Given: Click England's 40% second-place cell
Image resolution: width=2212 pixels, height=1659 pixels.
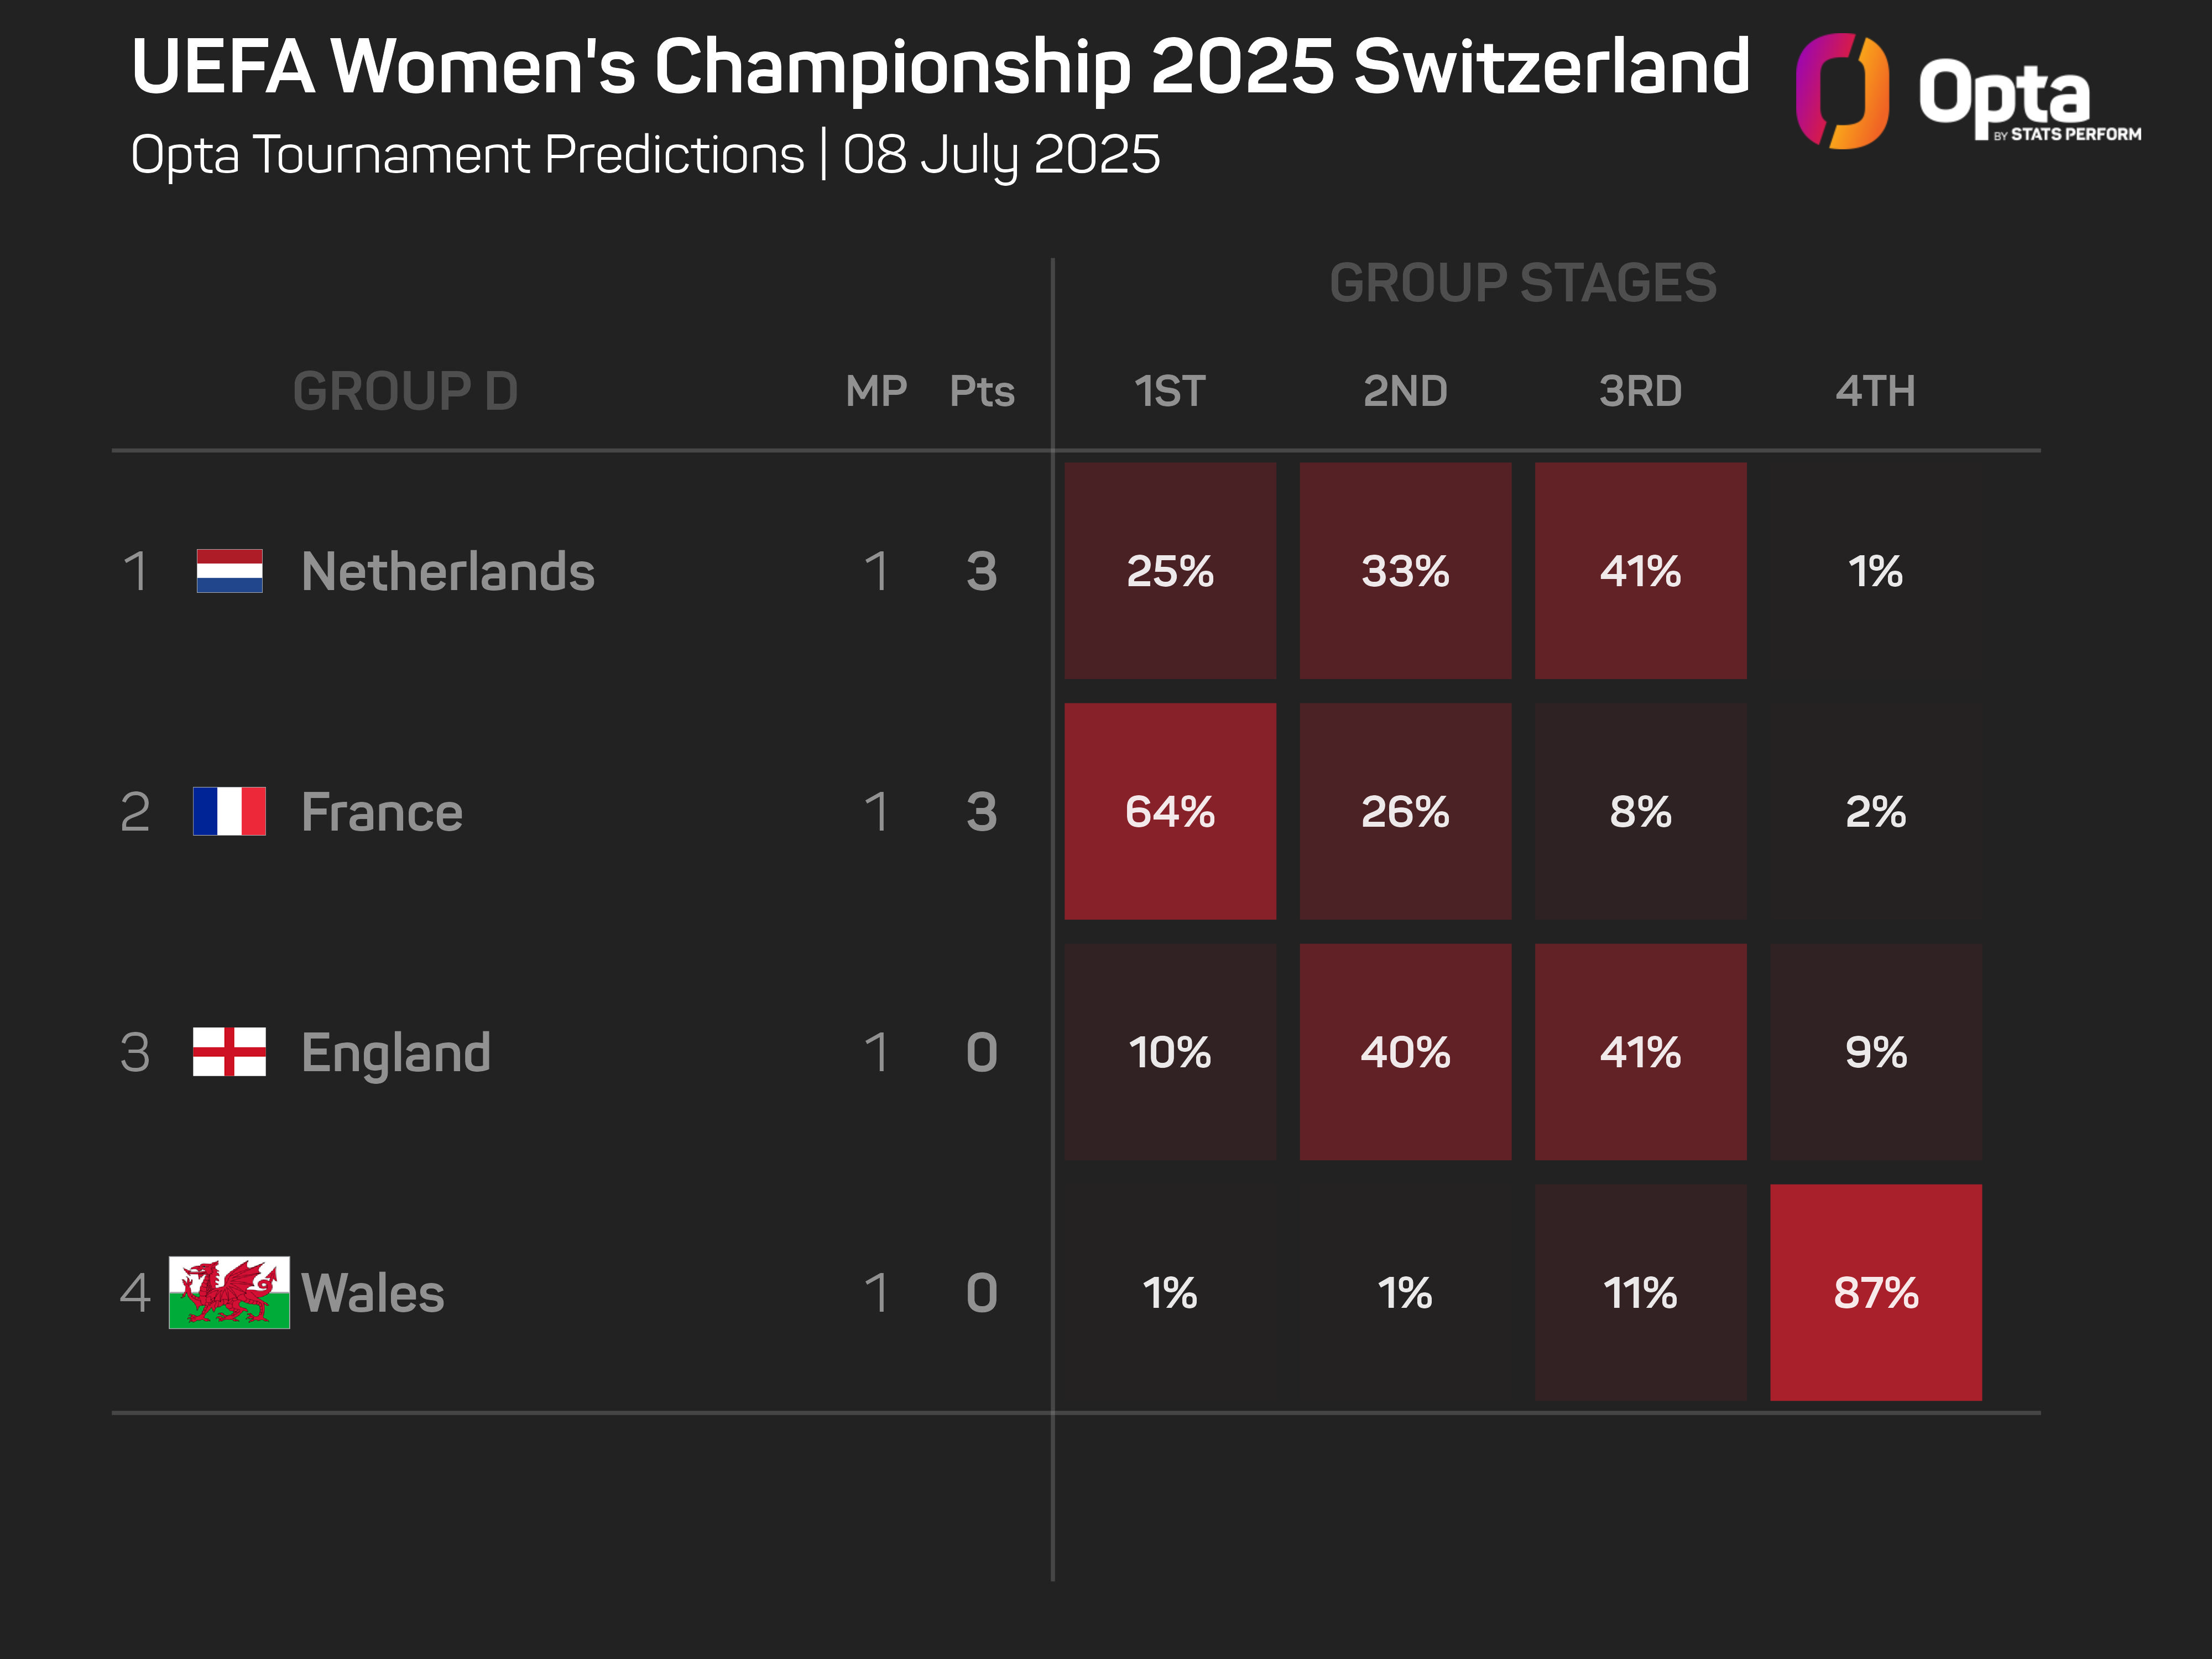Looking at the screenshot, I should coord(1405,1052).
